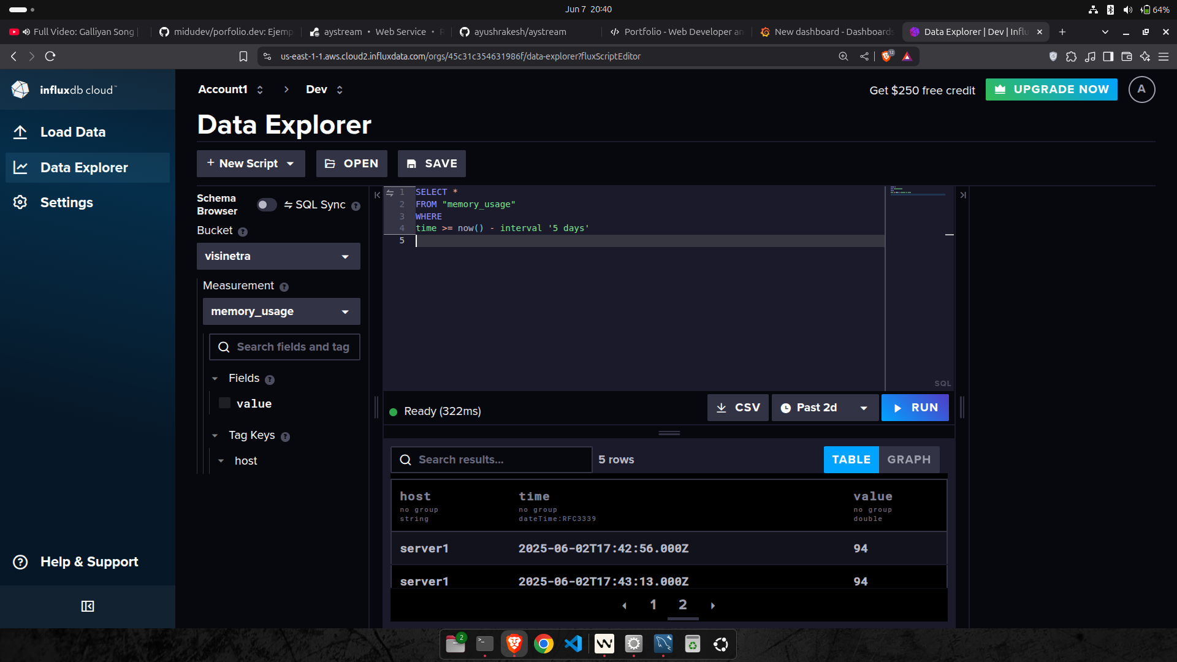
Task: Click the zoom magnifier in address bar
Action: click(844, 56)
